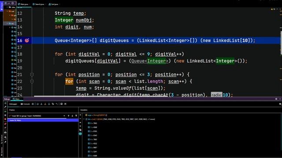Click the warnings indicator in editor corner

pyautogui.click(x=273, y=9)
